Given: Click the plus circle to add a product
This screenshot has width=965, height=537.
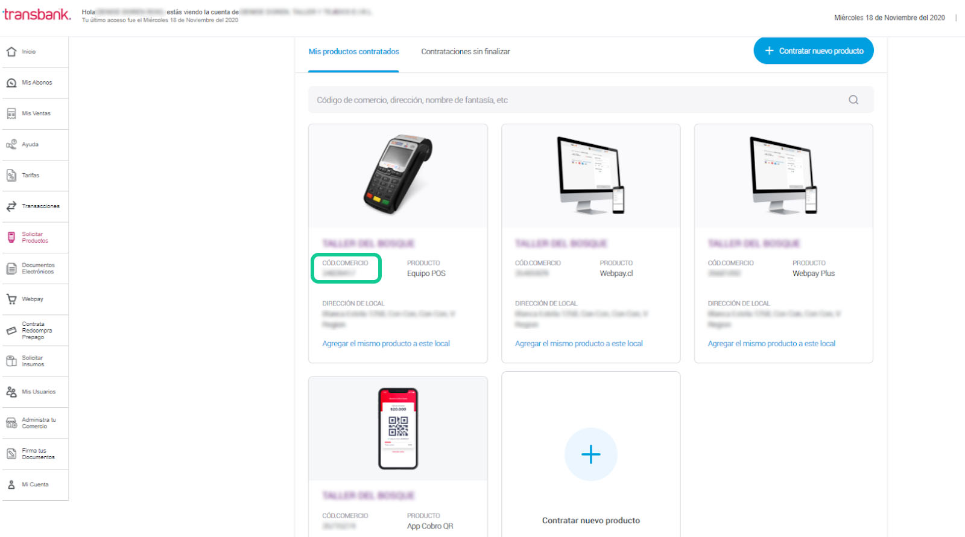Looking at the screenshot, I should (x=590, y=454).
